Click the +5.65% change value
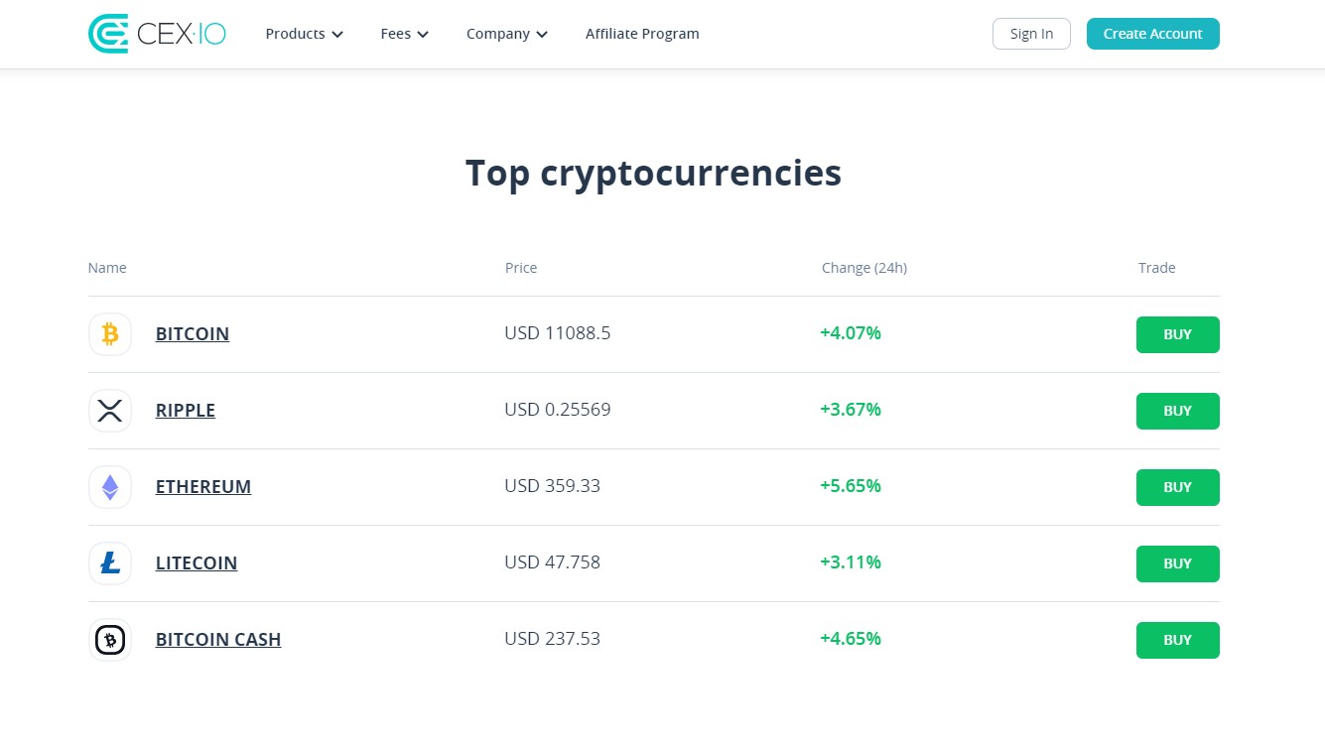 (851, 486)
